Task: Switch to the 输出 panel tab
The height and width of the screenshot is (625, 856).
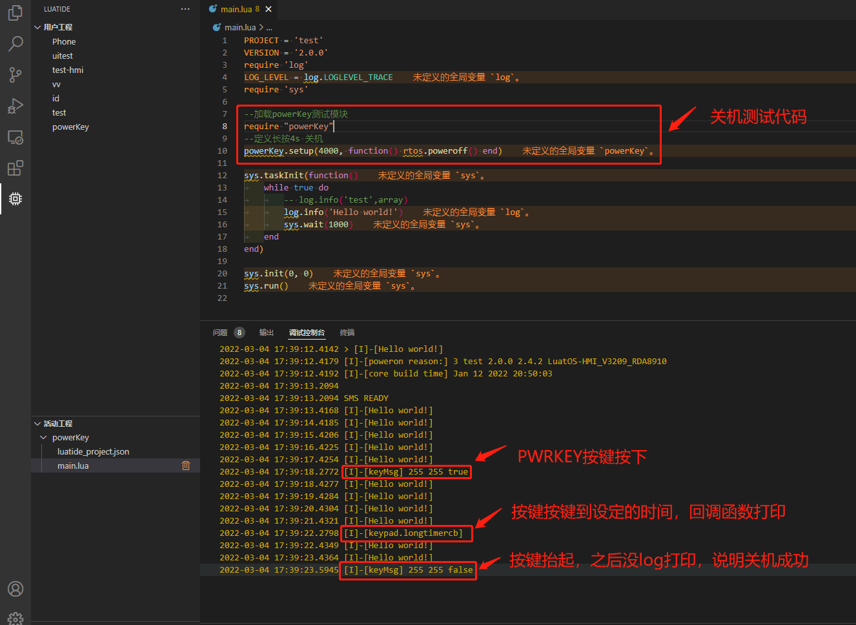Action: [x=267, y=333]
